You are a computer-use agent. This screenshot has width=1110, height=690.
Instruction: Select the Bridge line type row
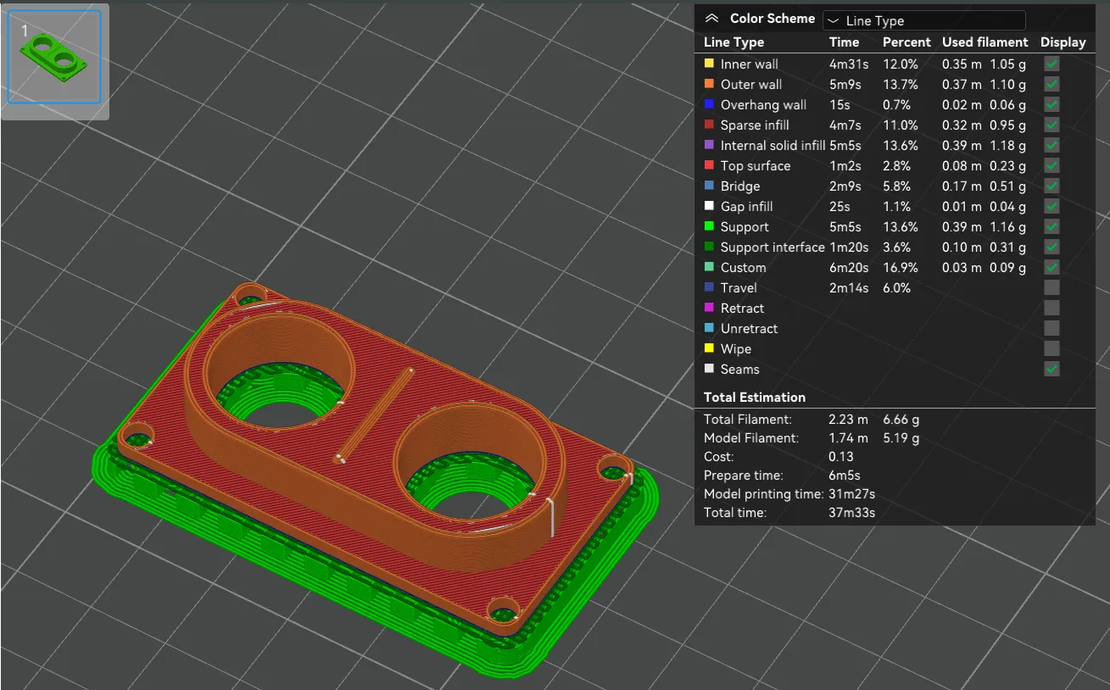pyautogui.click(x=739, y=186)
